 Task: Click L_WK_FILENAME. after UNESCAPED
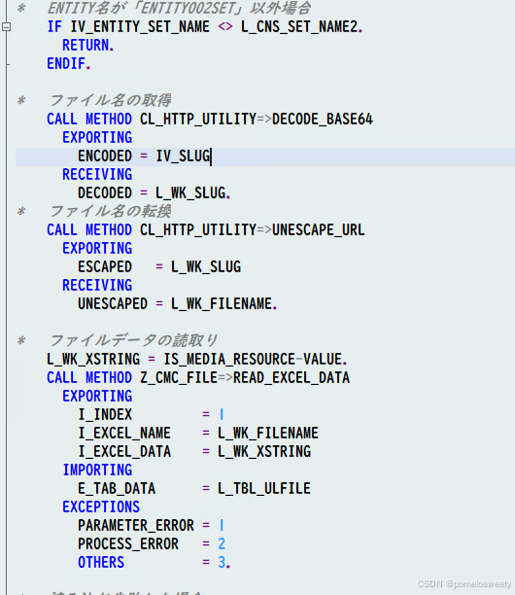pyautogui.click(x=224, y=304)
